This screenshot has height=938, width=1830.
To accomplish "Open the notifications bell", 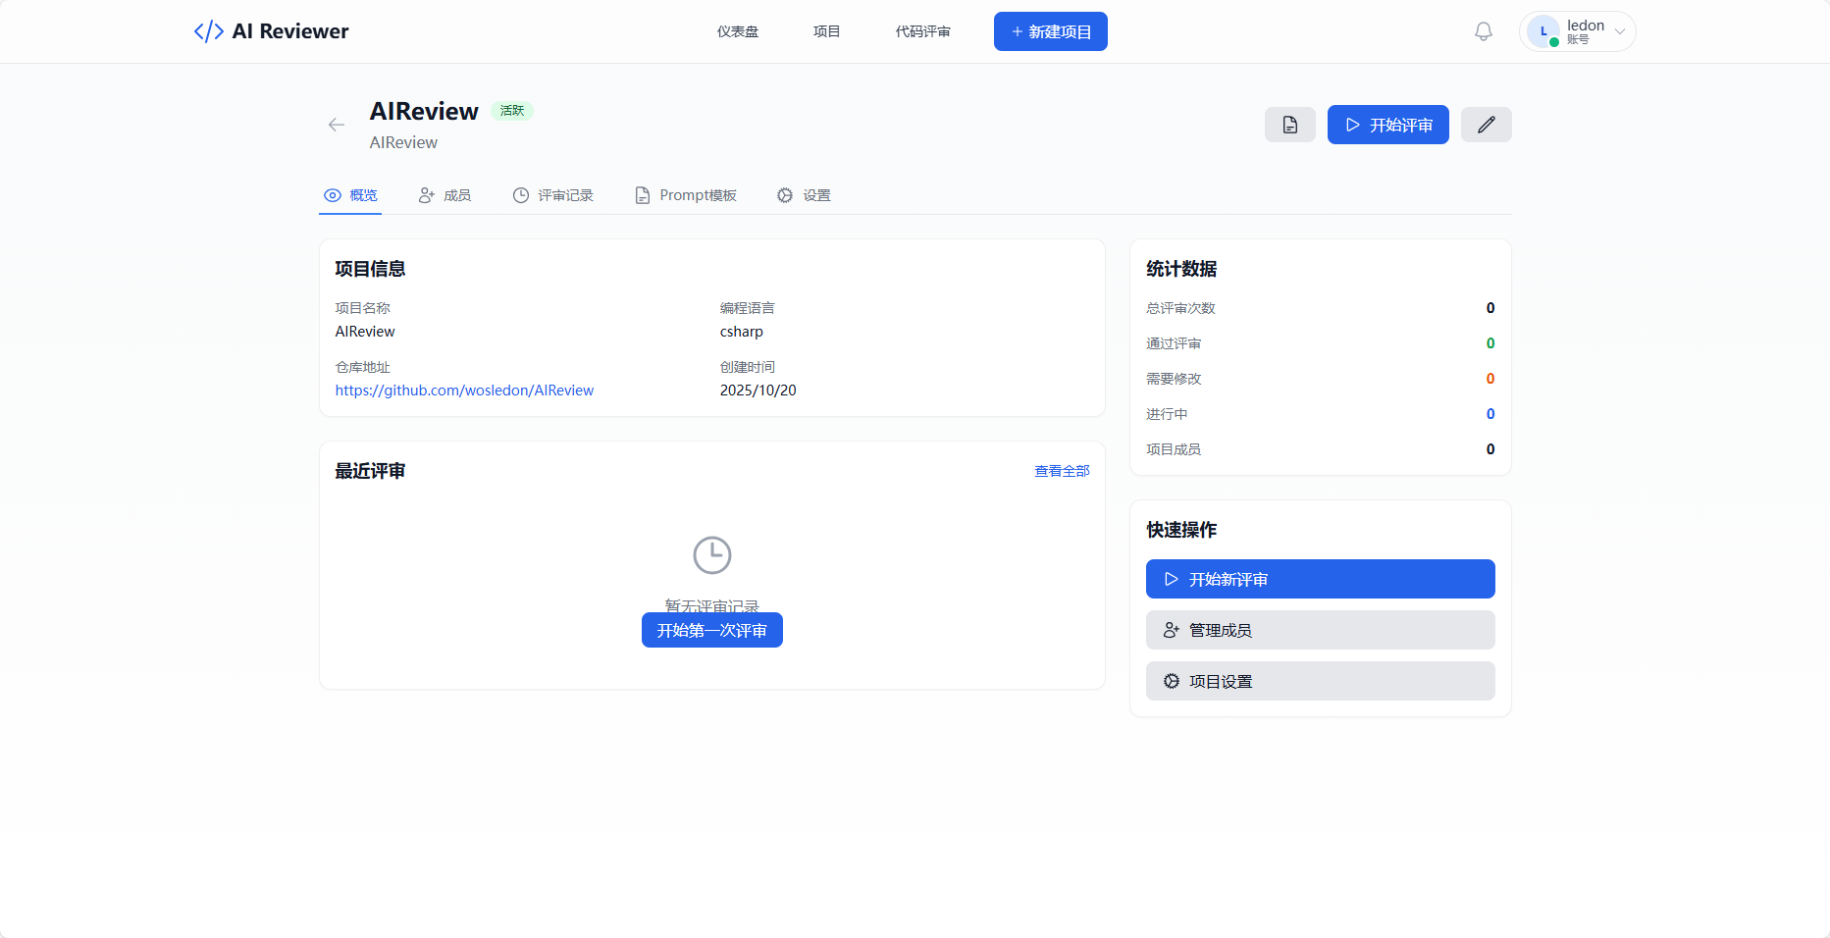I will coord(1484,31).
